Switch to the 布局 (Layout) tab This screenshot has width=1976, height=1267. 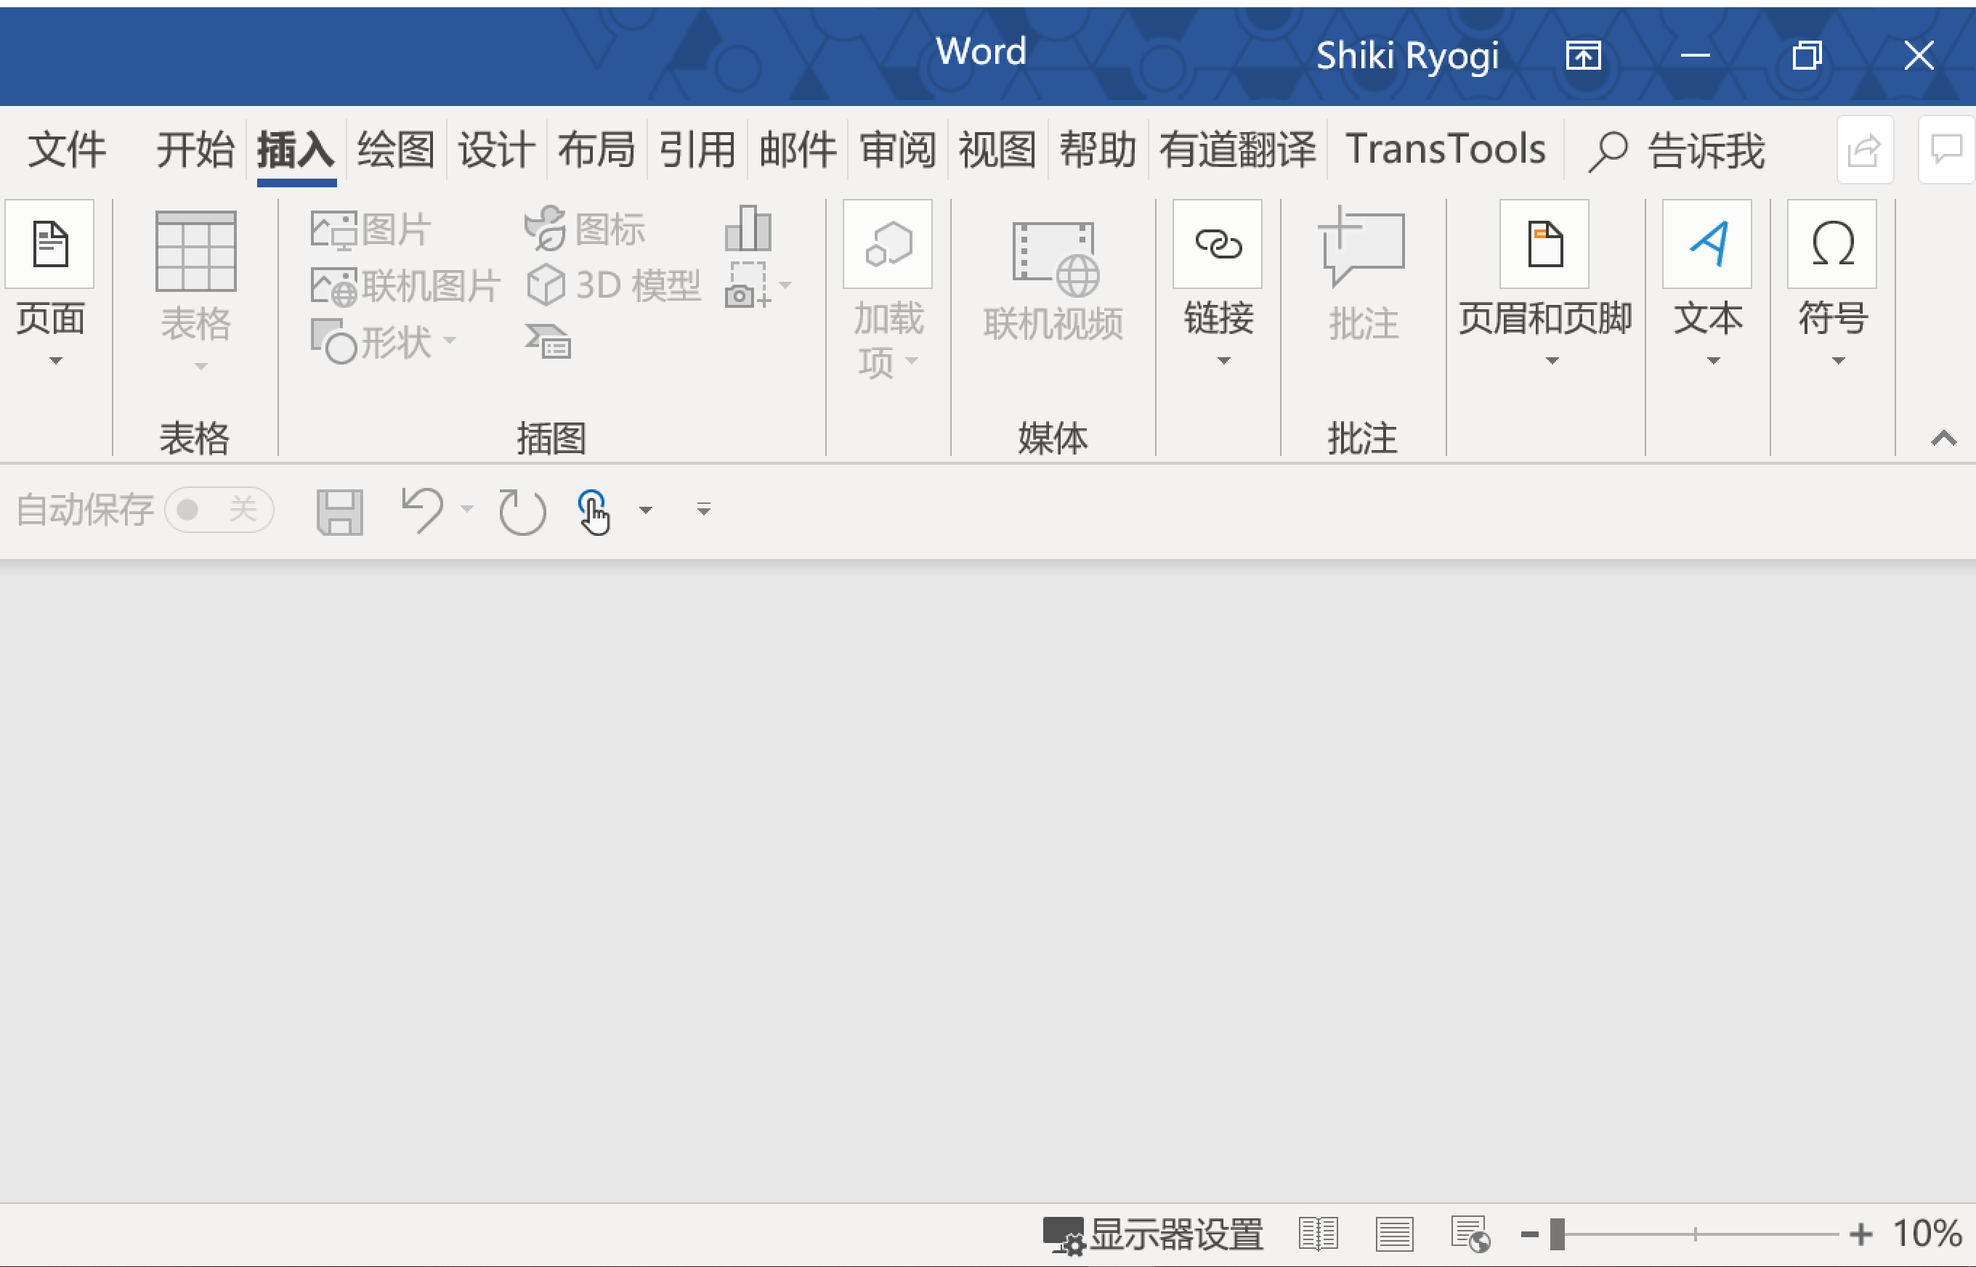click(x=596, y=150)
